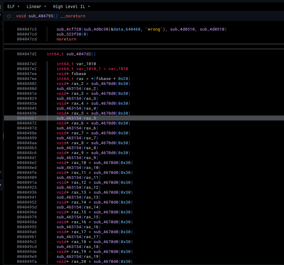The width and height of the screenshot is (284, 265).
Task: Select the int64_t return type of sub_4047d2
Action: pyautogui.click(x=55, y=54)
